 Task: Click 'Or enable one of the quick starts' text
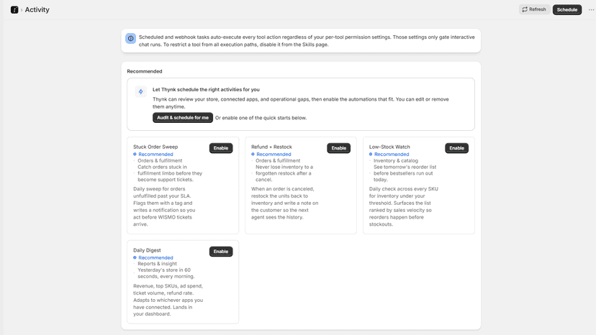pyautogui.click(x=261, y=118)
